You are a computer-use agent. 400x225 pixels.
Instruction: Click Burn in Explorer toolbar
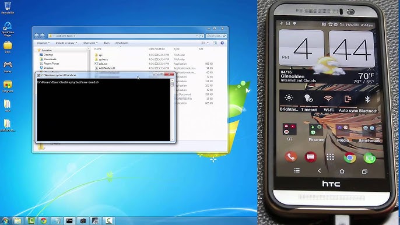point(107,43)
